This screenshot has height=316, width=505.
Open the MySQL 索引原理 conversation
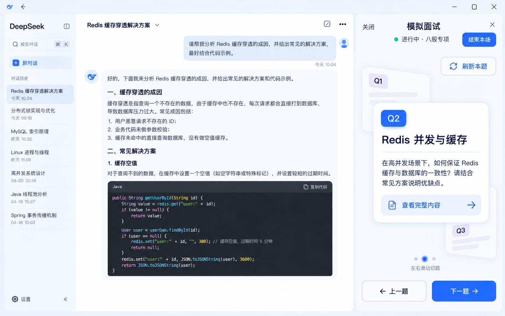(40, 135)
